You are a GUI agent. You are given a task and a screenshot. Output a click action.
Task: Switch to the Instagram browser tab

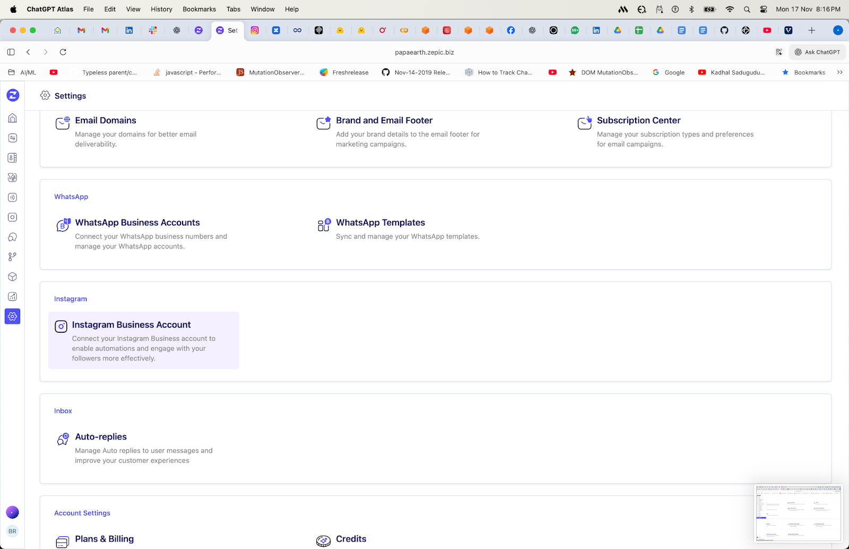pos(255,30)
